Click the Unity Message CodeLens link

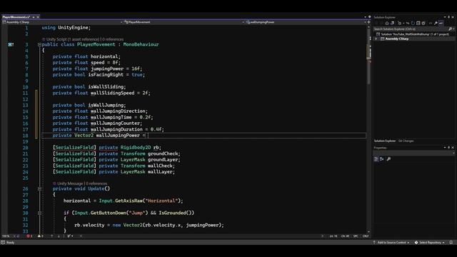pyautogui.click(x=70, y=183)
